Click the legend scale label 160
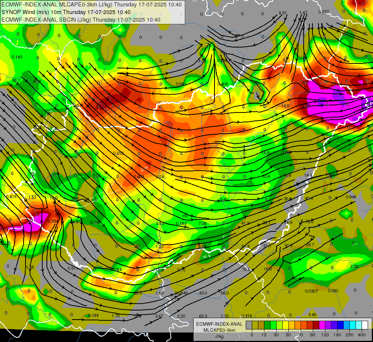This screenshot has width=373, height=342. (x=337, y=335)
